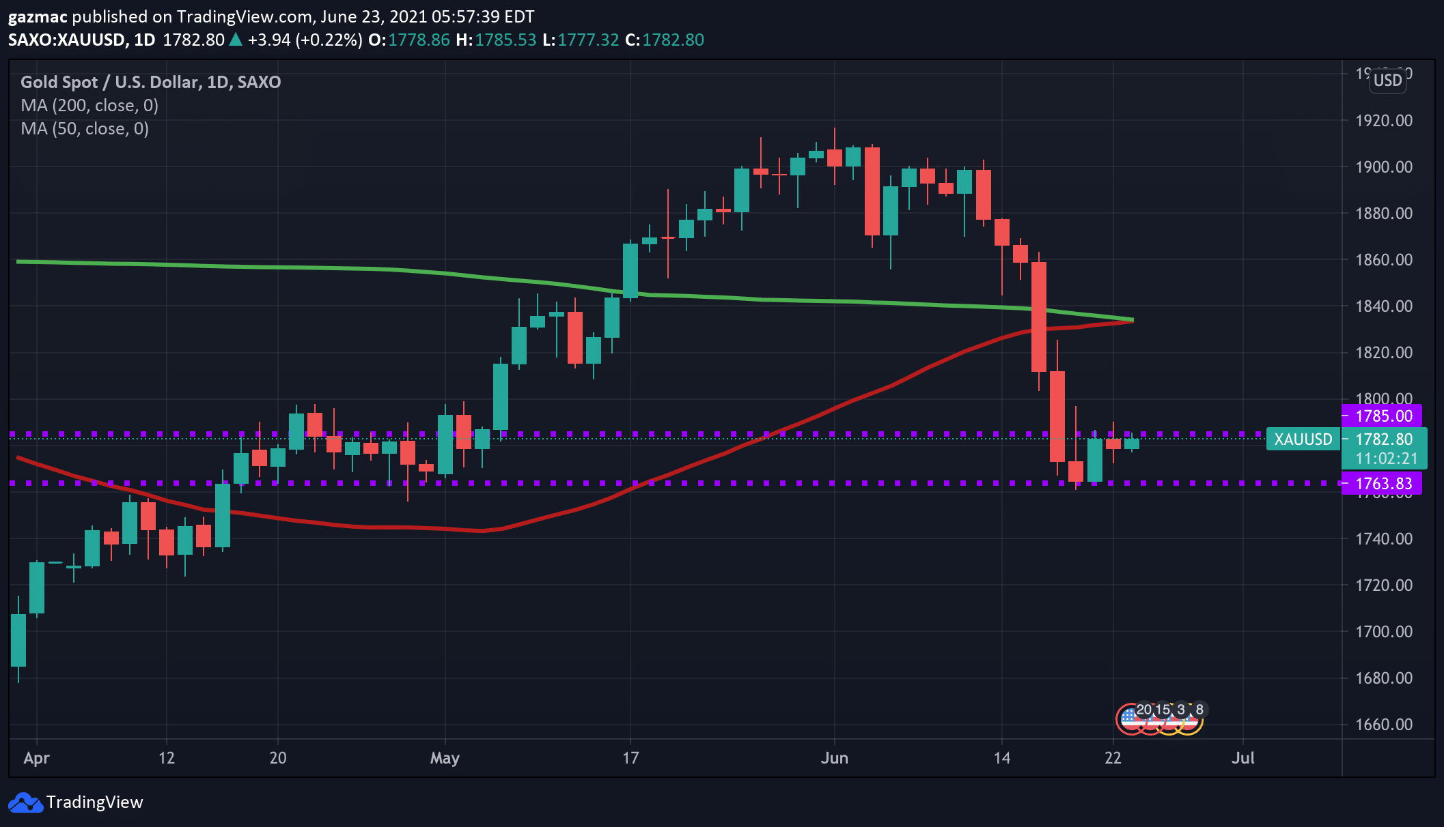Click the SAXO:XAUUSD, 1D symbol header
Viewport: 1444px width, 827px height.
(82, 40)
